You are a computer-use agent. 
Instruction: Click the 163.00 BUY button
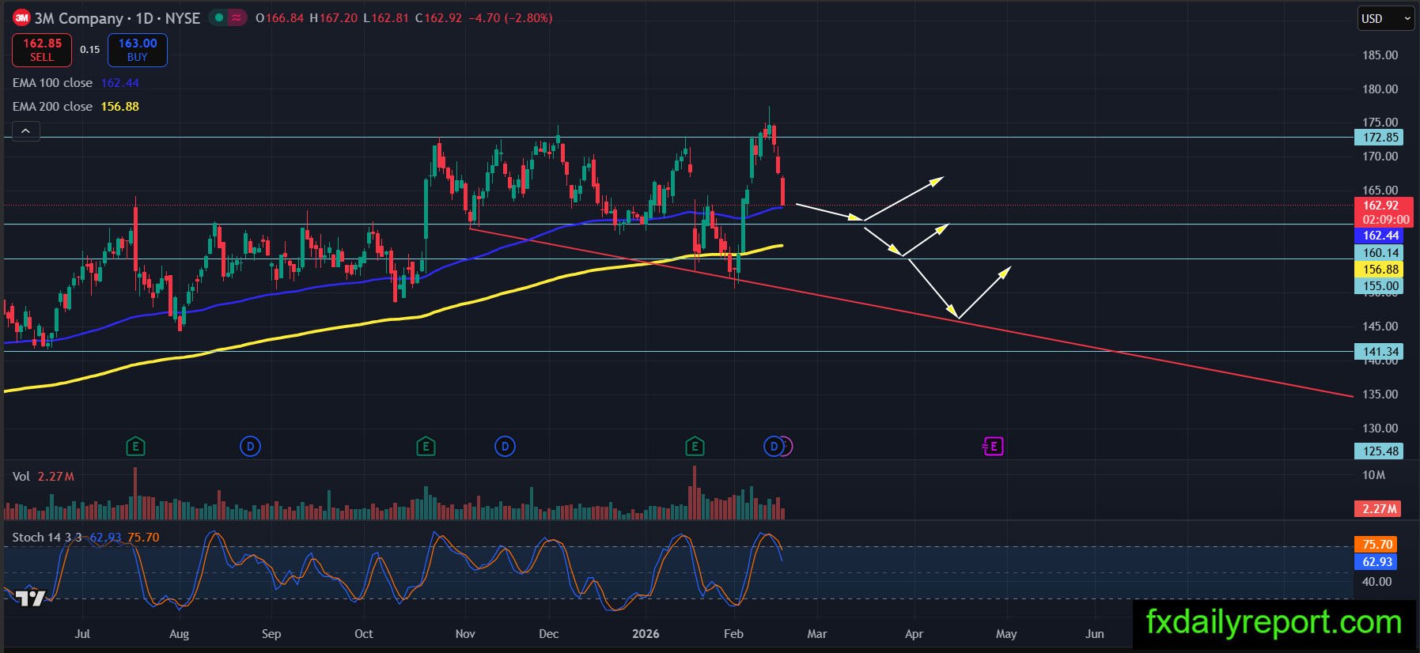pyautogui.click(x=138, y=50)
